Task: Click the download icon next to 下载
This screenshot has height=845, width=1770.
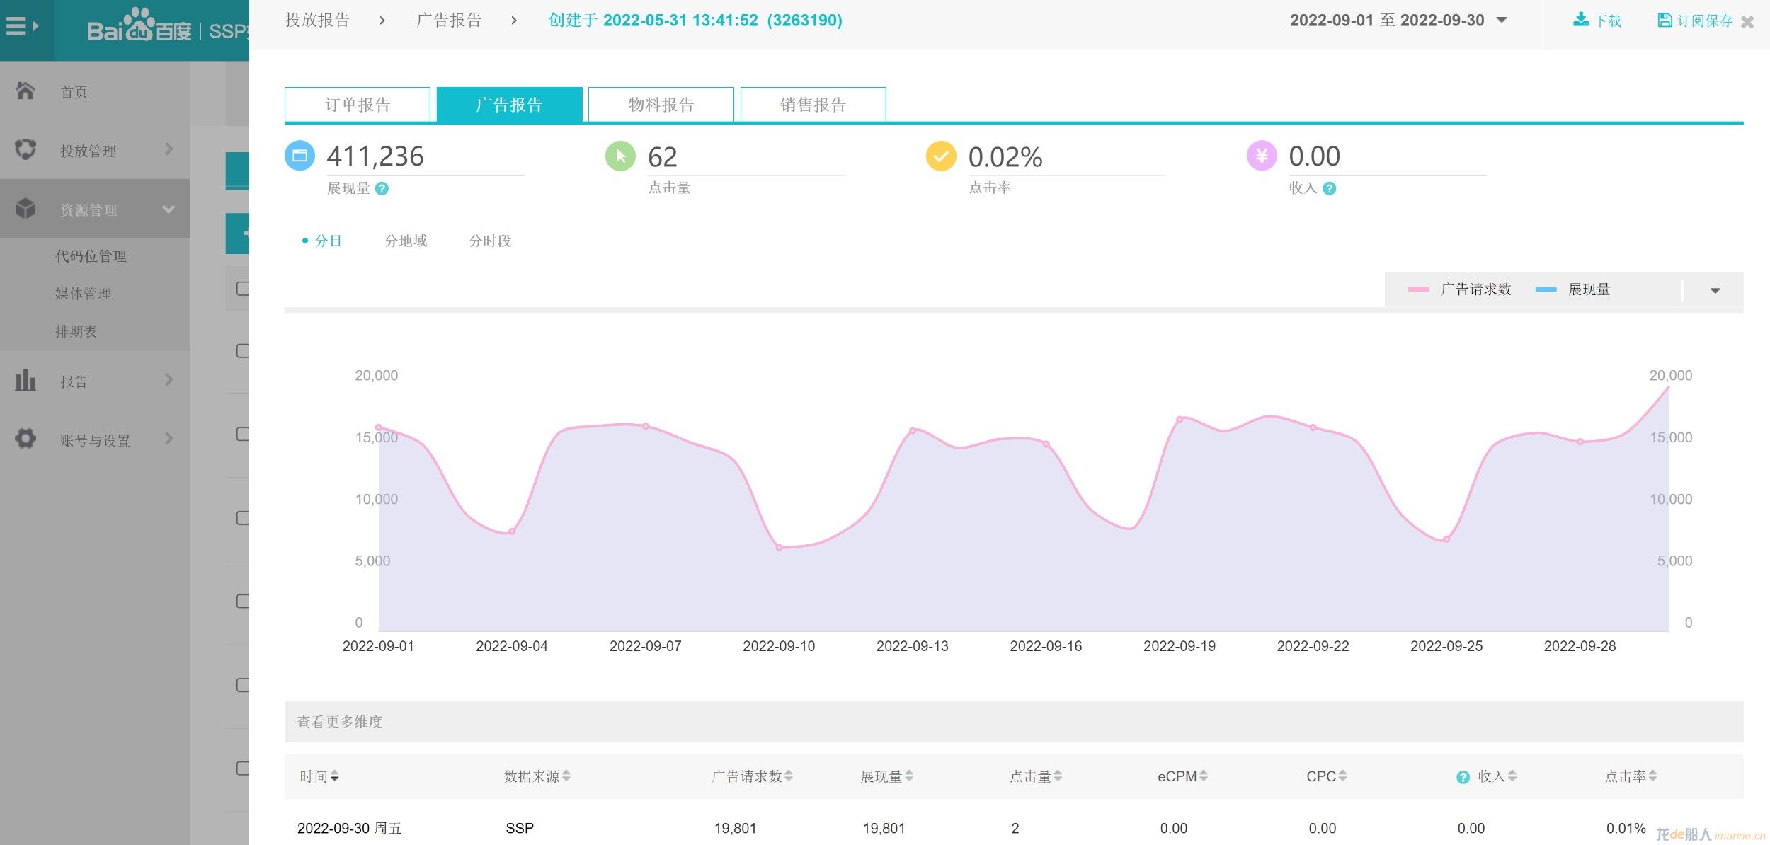Action: [1580, 20]
